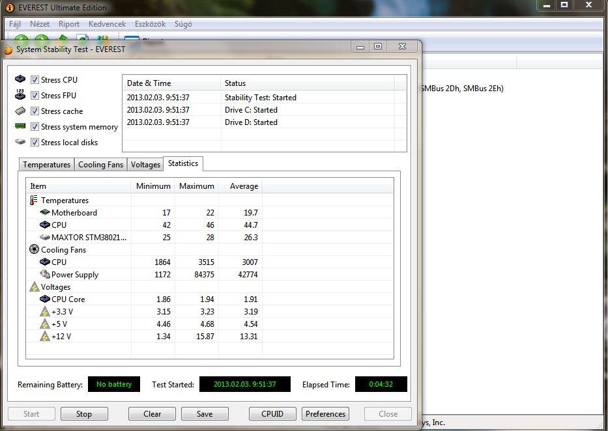Click the System Stability Test flame icon
Viewport: 608px width, 431px height.
pyautogui.click(x=8, y=49)
